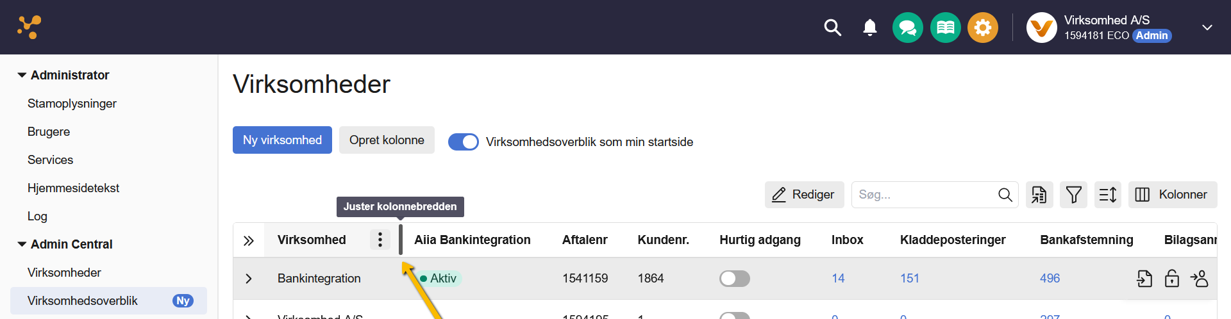Expand the Bankintegration row

pyautogui.click(x=249, y=279)
